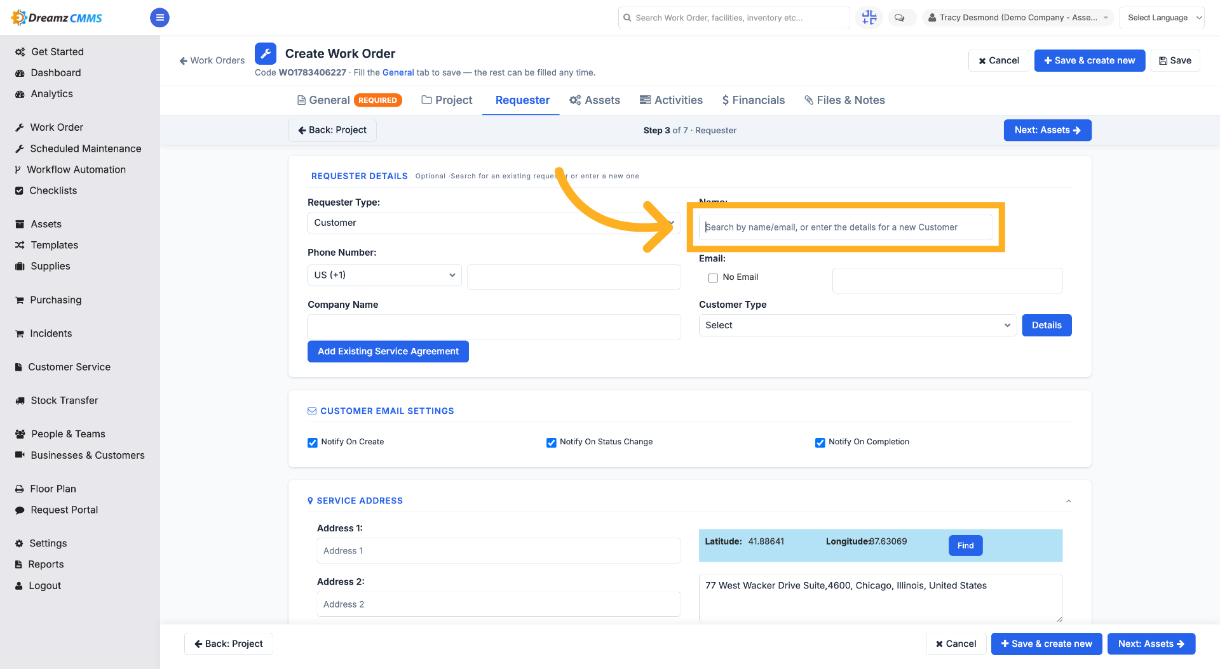Uncheck Notify On Status Change
This screenshot has width=1220, height=669.
point(552,442)
